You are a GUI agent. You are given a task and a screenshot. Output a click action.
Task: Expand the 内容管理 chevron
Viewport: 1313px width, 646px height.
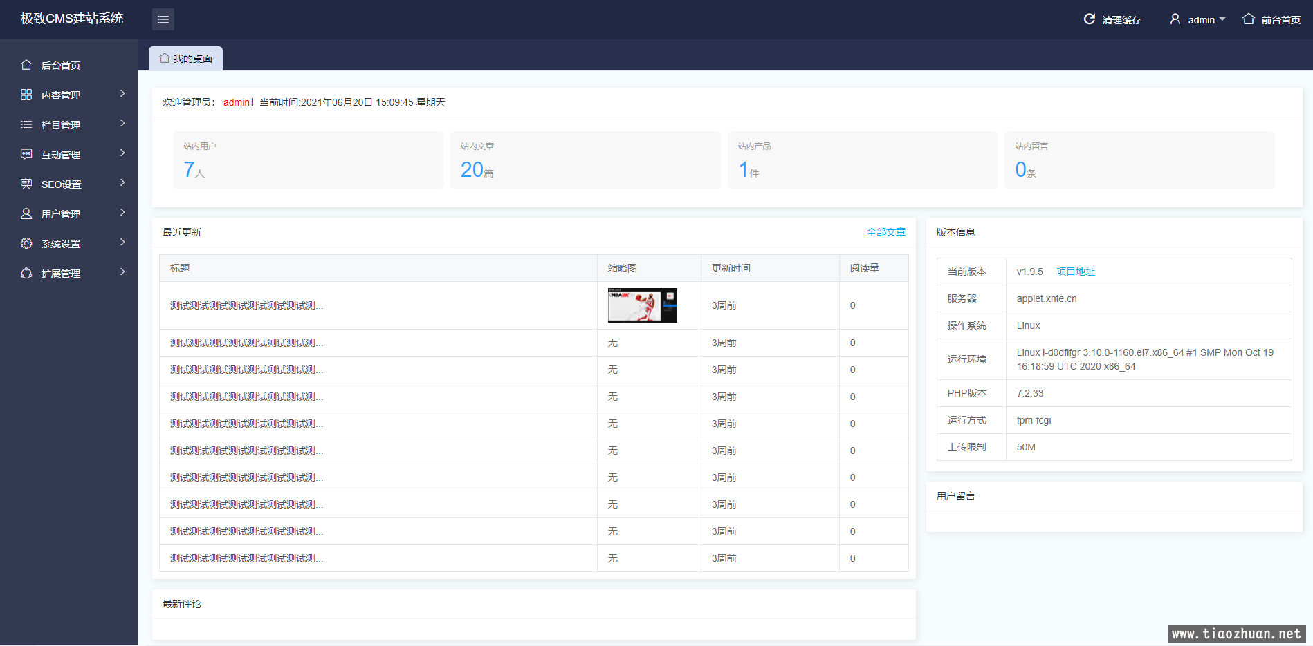122,93
